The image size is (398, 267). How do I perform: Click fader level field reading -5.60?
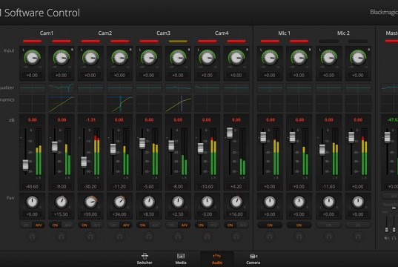pos(149,186)
